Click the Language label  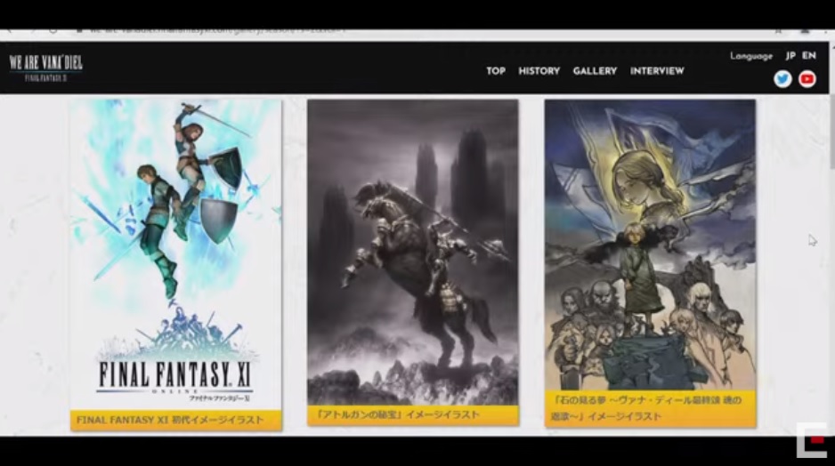(x=750, y=56)
